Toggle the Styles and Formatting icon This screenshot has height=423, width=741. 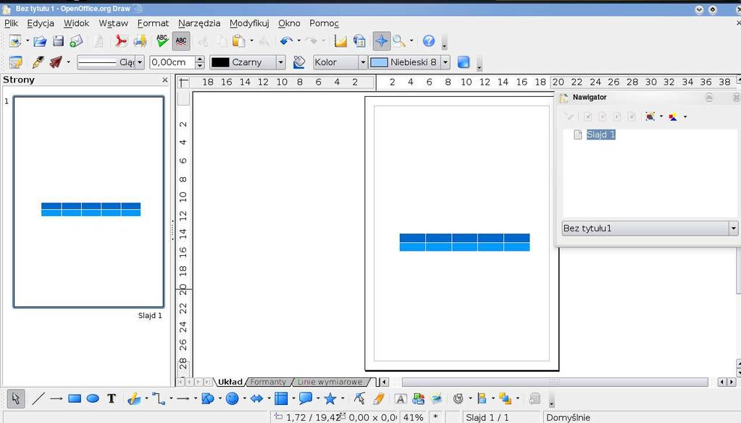tap(16, 62)
